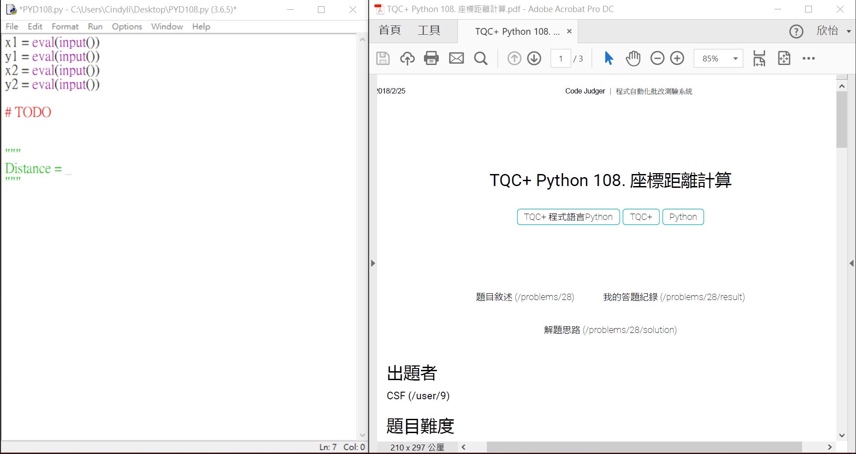Click the Python tag button
This screenshot has width=856, height=454.
click(683, 217)
